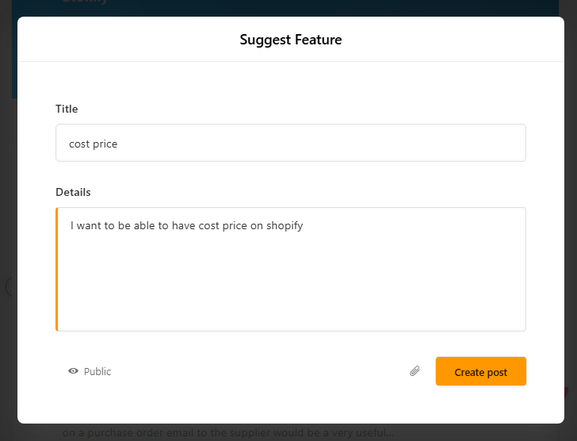Viewport: 577px width, 441px height.
Task: Click partially hidden red icon at right edge
Action: [564, 391]
